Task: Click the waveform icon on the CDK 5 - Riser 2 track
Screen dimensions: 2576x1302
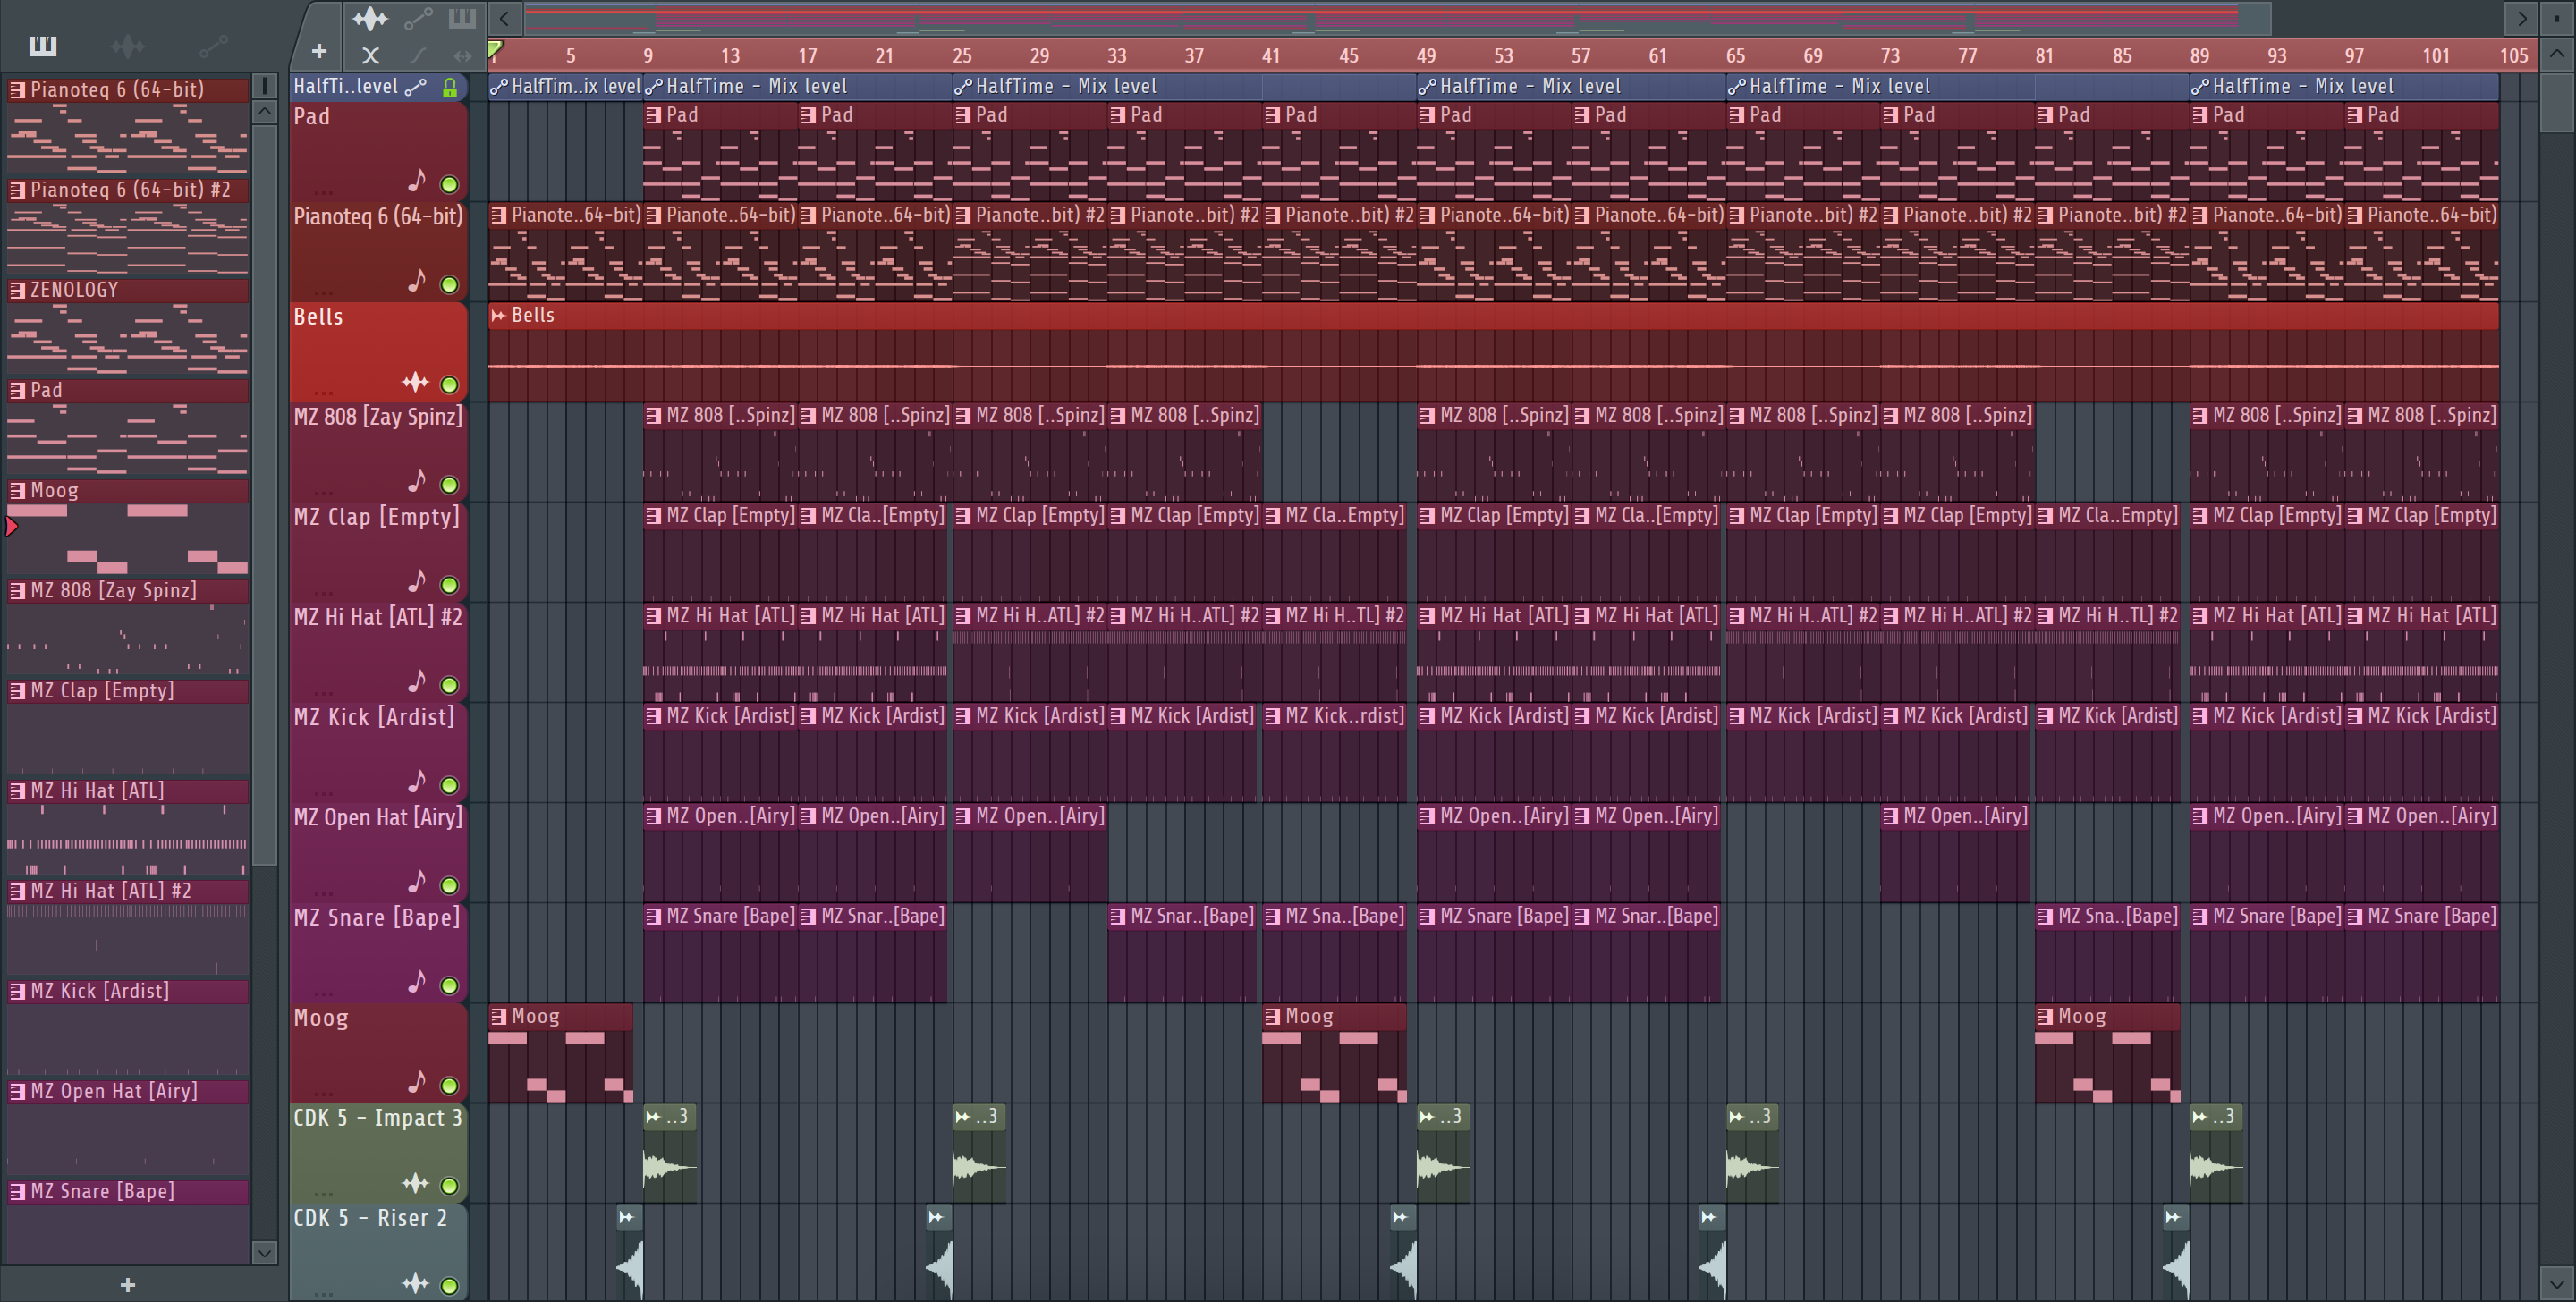Action: point(415,1283)
